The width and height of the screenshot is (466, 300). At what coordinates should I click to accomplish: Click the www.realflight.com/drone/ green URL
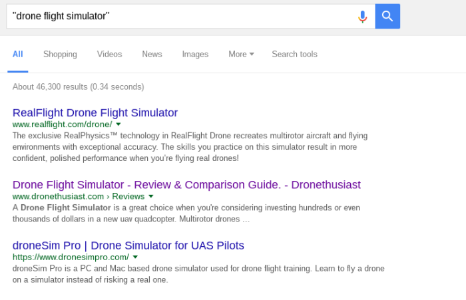coord(63,124)
